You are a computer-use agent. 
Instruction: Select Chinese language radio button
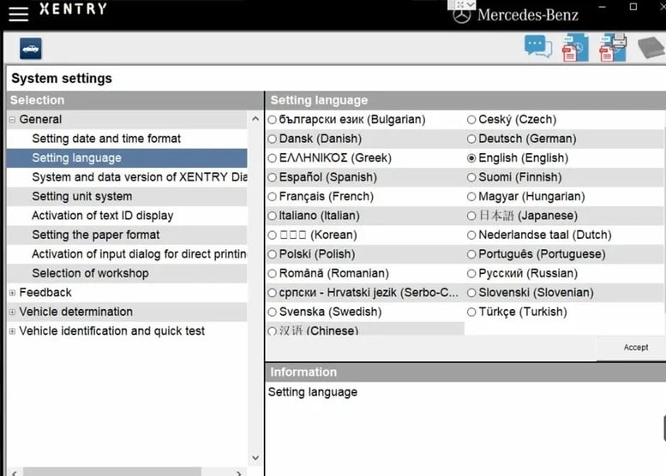273,331
